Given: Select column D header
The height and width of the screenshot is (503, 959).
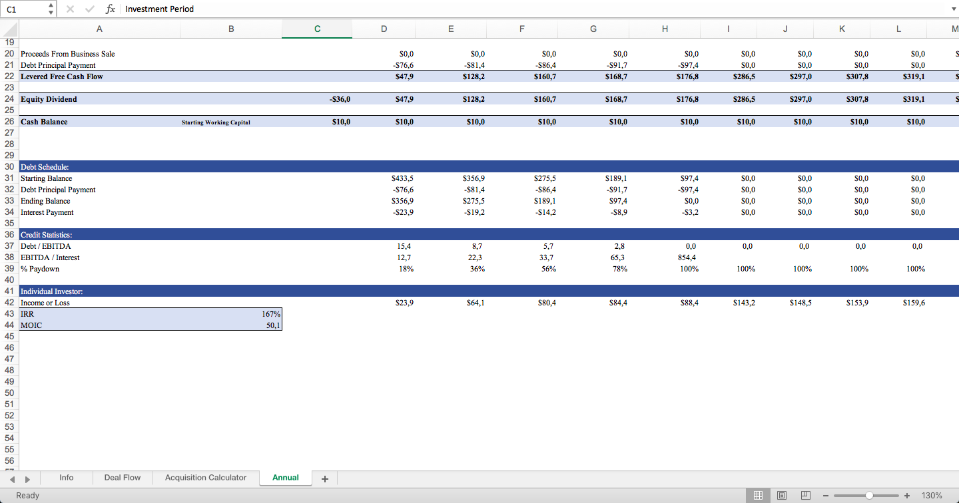Looking at the screenshot, I should (384, 29).
